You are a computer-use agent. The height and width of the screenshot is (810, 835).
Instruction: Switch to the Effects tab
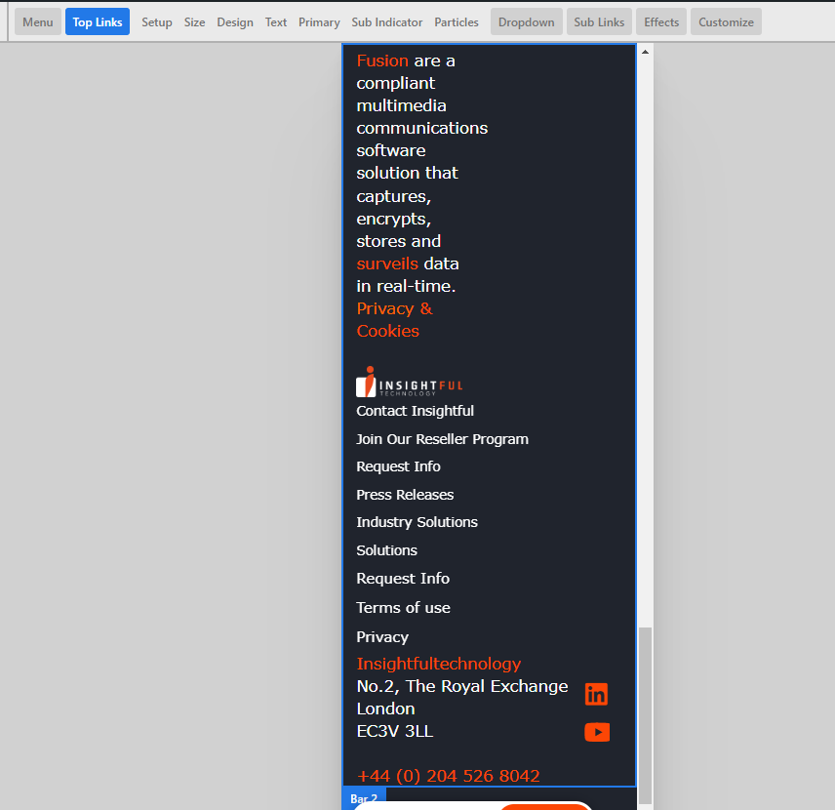[x=661, y=21]
